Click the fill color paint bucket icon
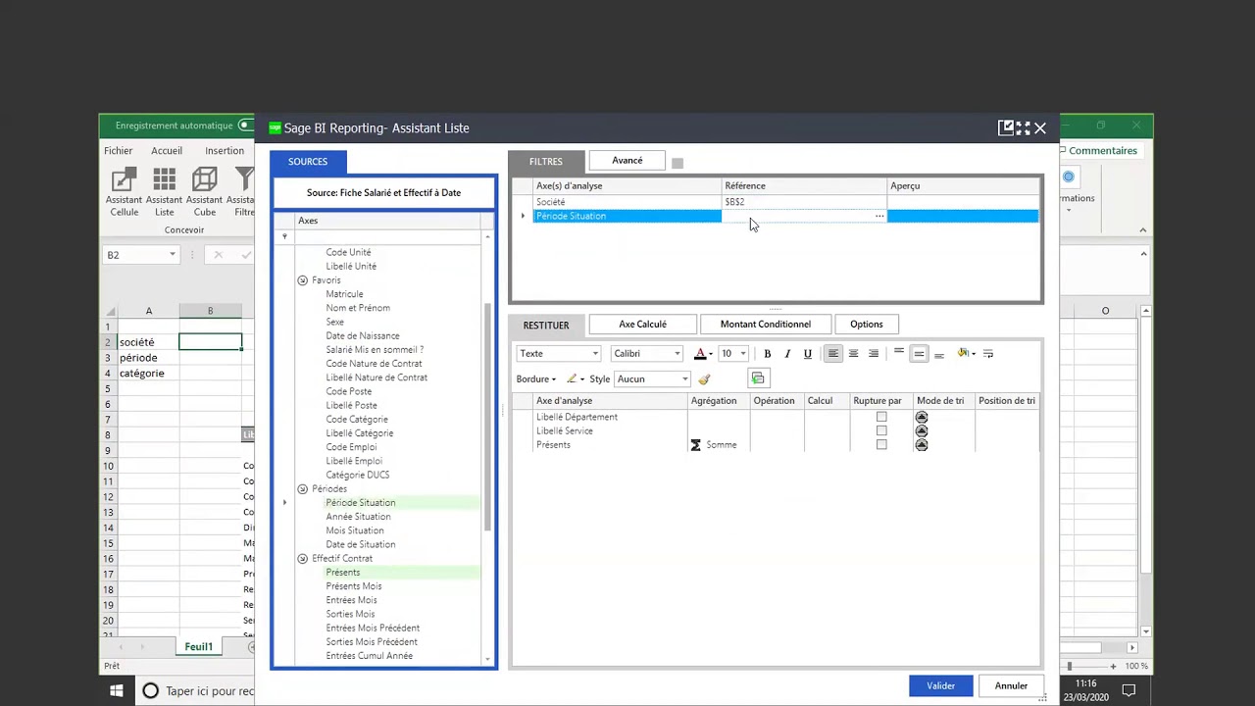This screenshot has height=706, width=1255. 963,354
